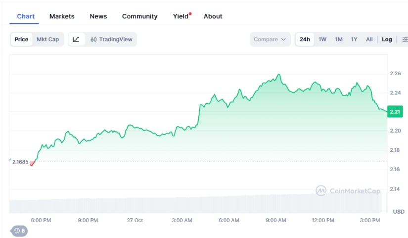This screenshot has height=238, width=408.
Task: Switch chart to Mkt Cap
Action: [47, 39]
